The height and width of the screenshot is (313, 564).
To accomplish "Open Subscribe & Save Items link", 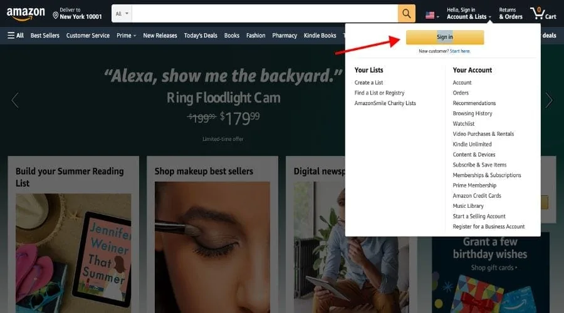I will [479, 165].
